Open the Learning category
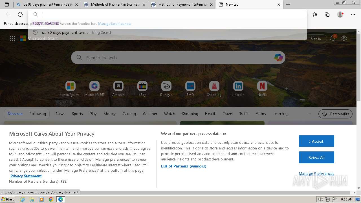The height and width of the screenshot is (203, 361). [x=280, y=114]
